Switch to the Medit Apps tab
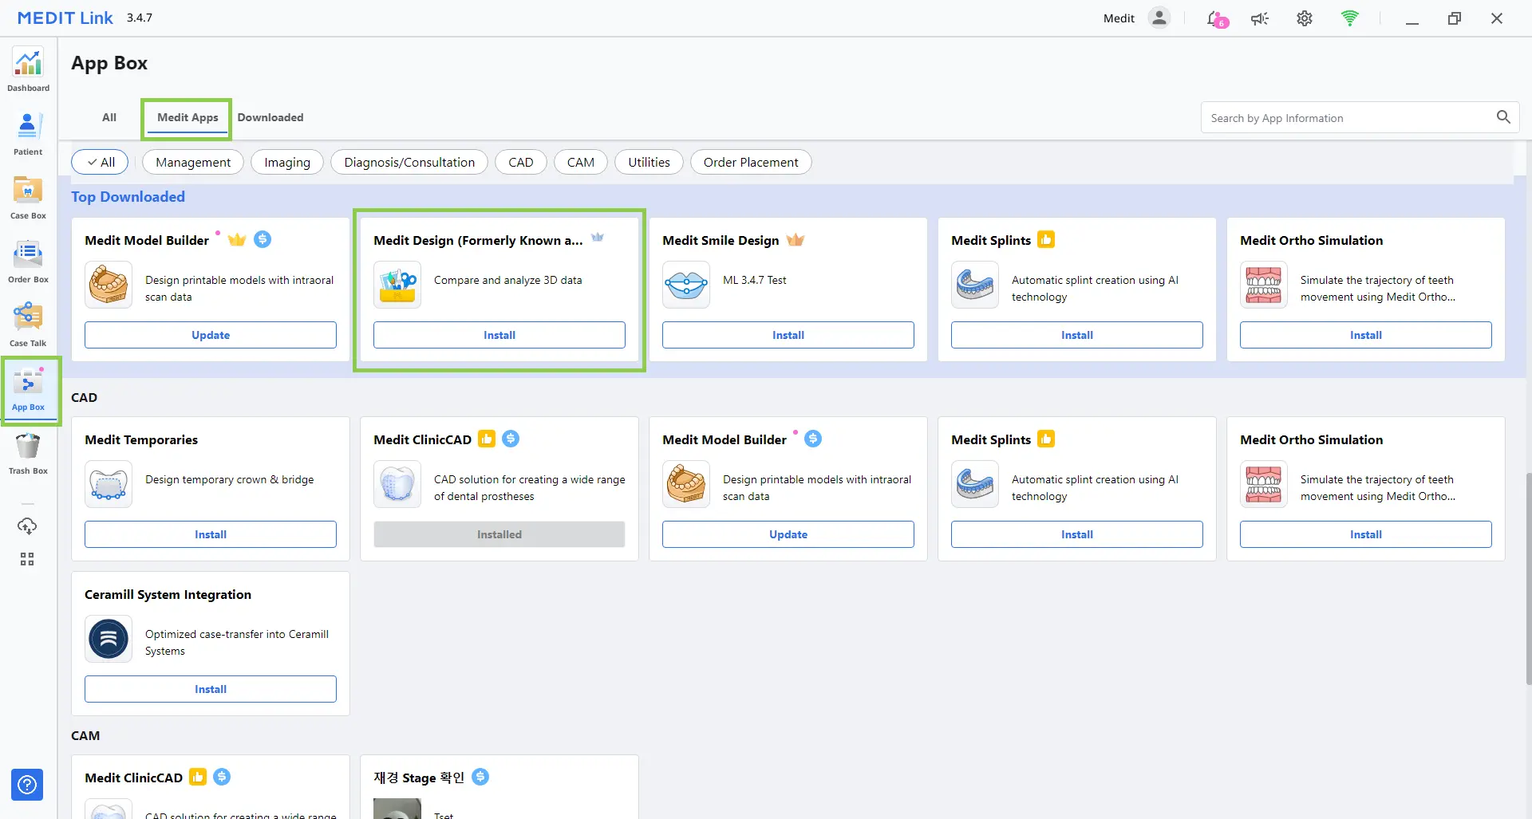Viewport: 1532px width, 819px height. pyautogui.click(x=188, y=117)
